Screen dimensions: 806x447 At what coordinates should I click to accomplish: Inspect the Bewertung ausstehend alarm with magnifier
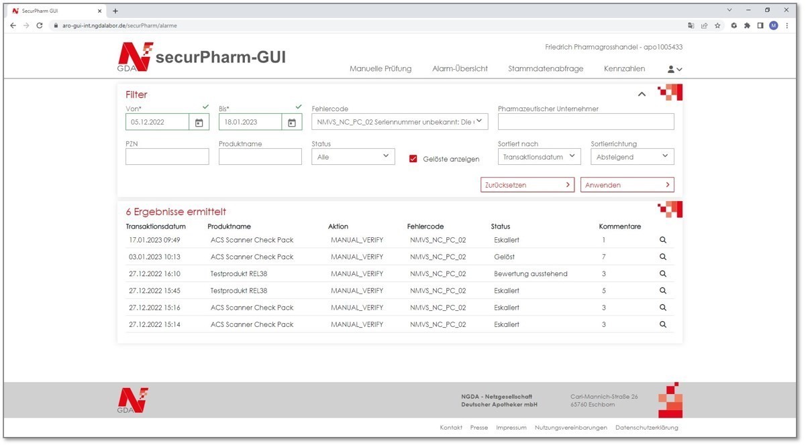[x=662, y=273]
